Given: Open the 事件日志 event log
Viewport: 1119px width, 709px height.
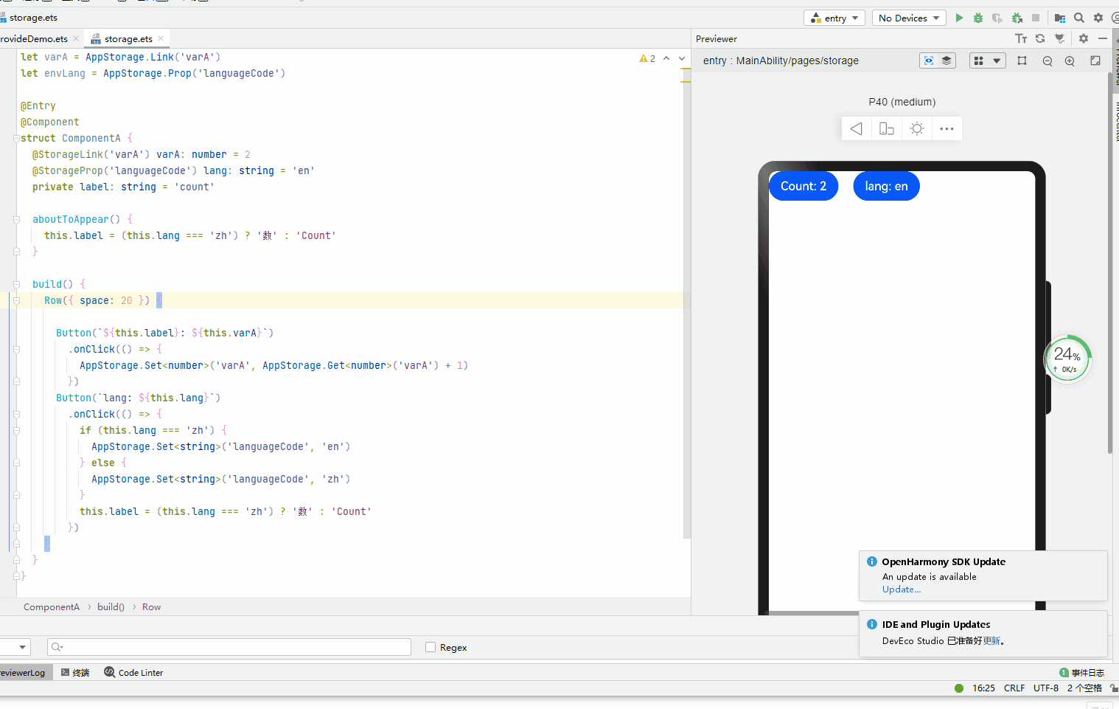Looking at the screenshot, I should (x=1081, y=672).
